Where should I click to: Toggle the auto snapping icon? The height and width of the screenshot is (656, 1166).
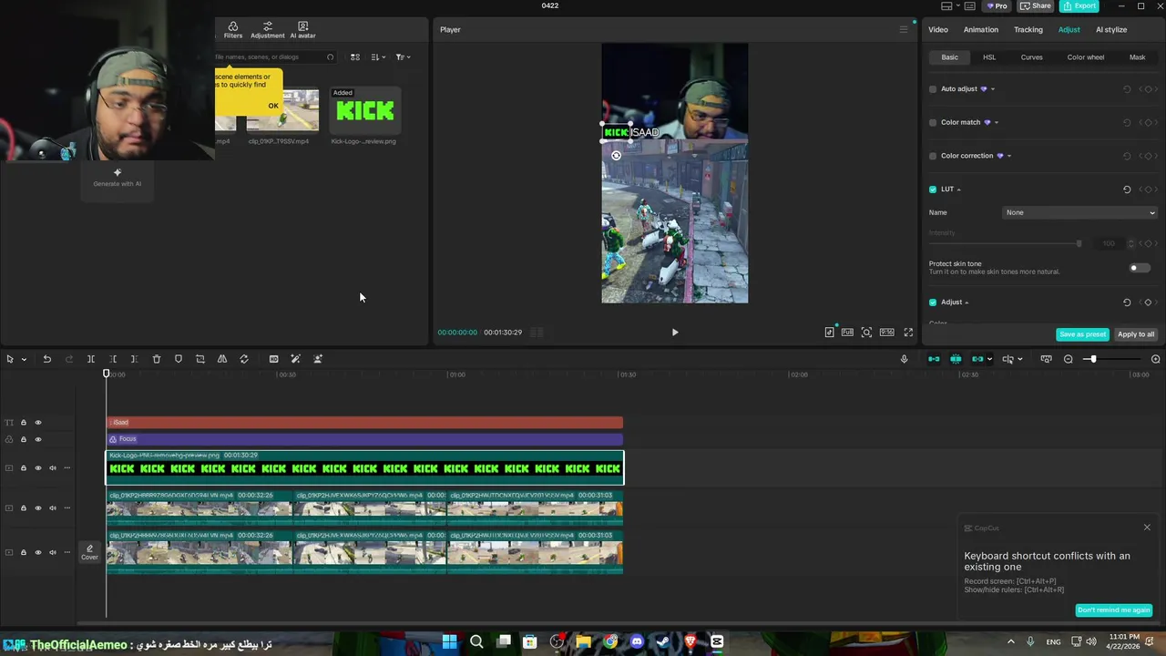956,359
